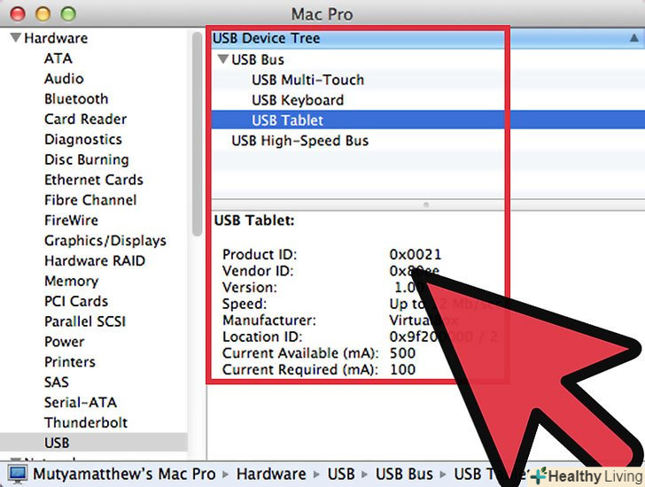Screen dimensions: 645x487
Task: Click the sort arrow in USB Device Tree header
Action: (633, 38)
